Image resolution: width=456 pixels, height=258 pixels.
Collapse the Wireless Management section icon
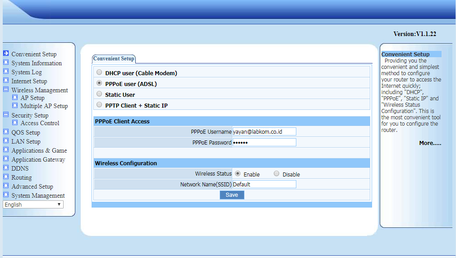pyautogui.click(x=6, y=90)
